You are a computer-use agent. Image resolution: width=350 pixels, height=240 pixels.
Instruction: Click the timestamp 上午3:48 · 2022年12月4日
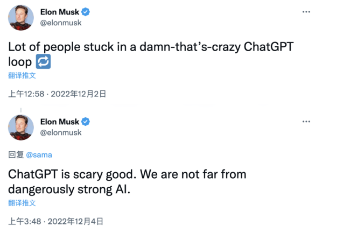tap(56, 222)
